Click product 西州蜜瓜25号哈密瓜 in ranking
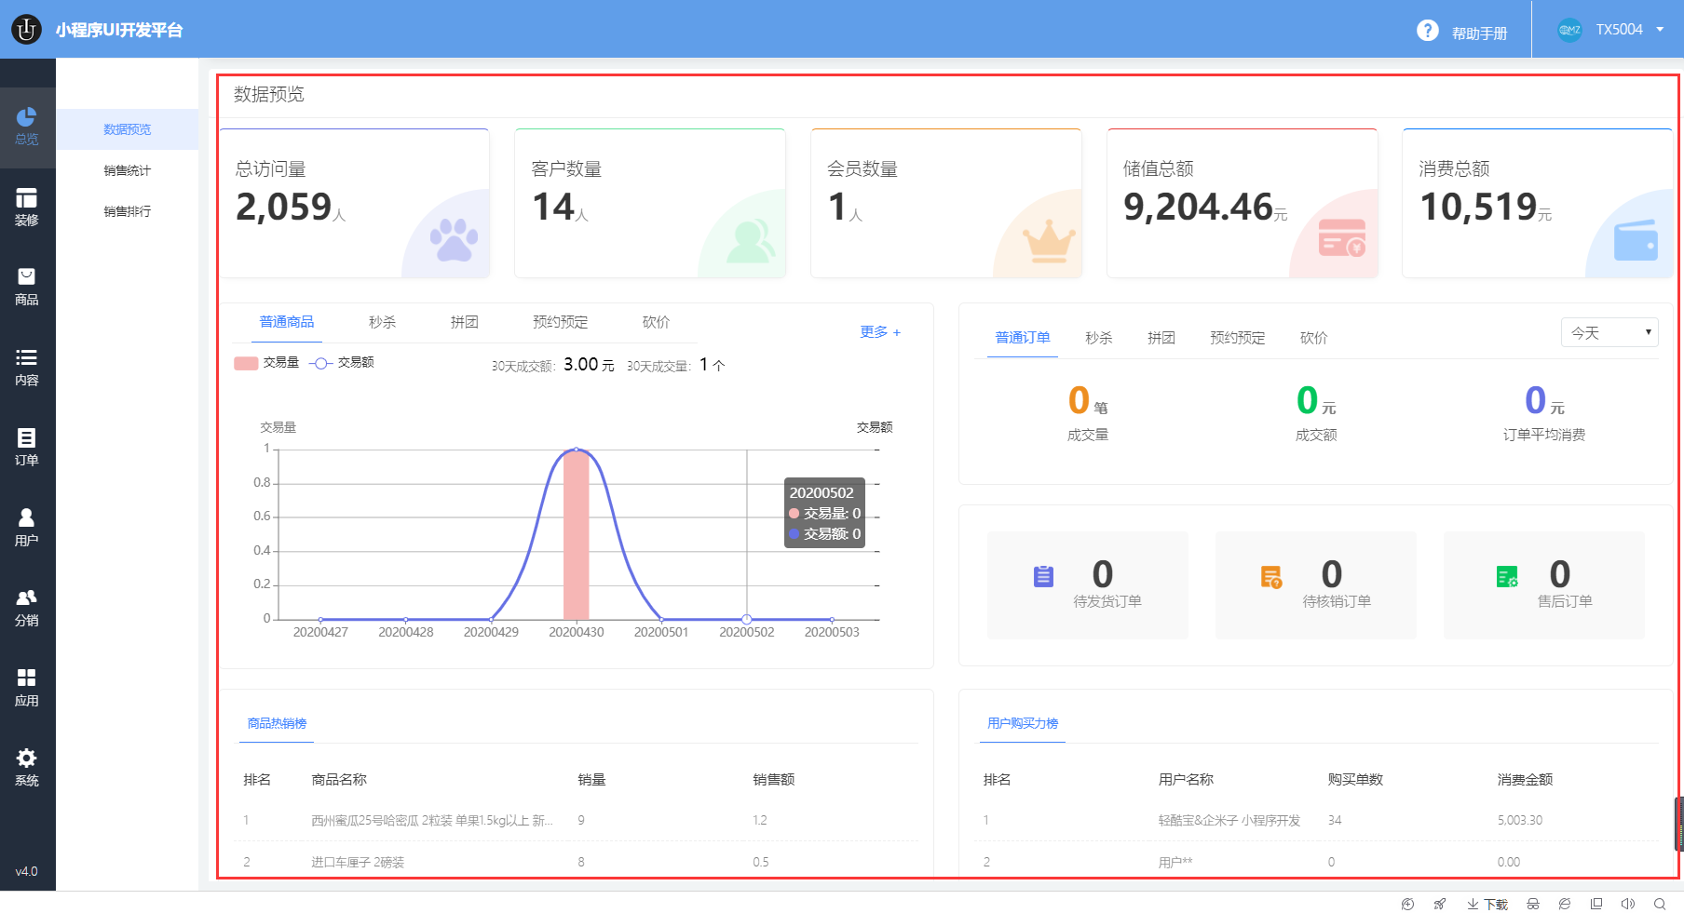1684x913 pixels. (x=432, y=821)
